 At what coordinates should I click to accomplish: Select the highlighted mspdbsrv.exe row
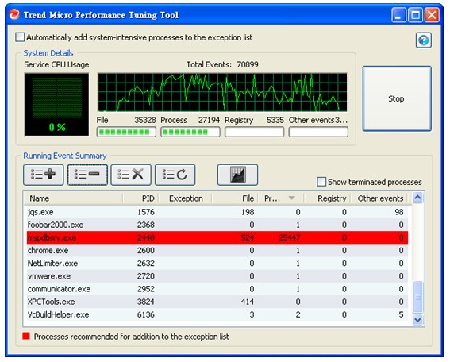(217, 237)
